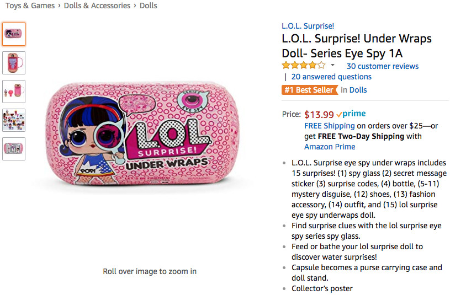Click the $13.99 price
The image size is (450, 295).
[x=319, y=115]
